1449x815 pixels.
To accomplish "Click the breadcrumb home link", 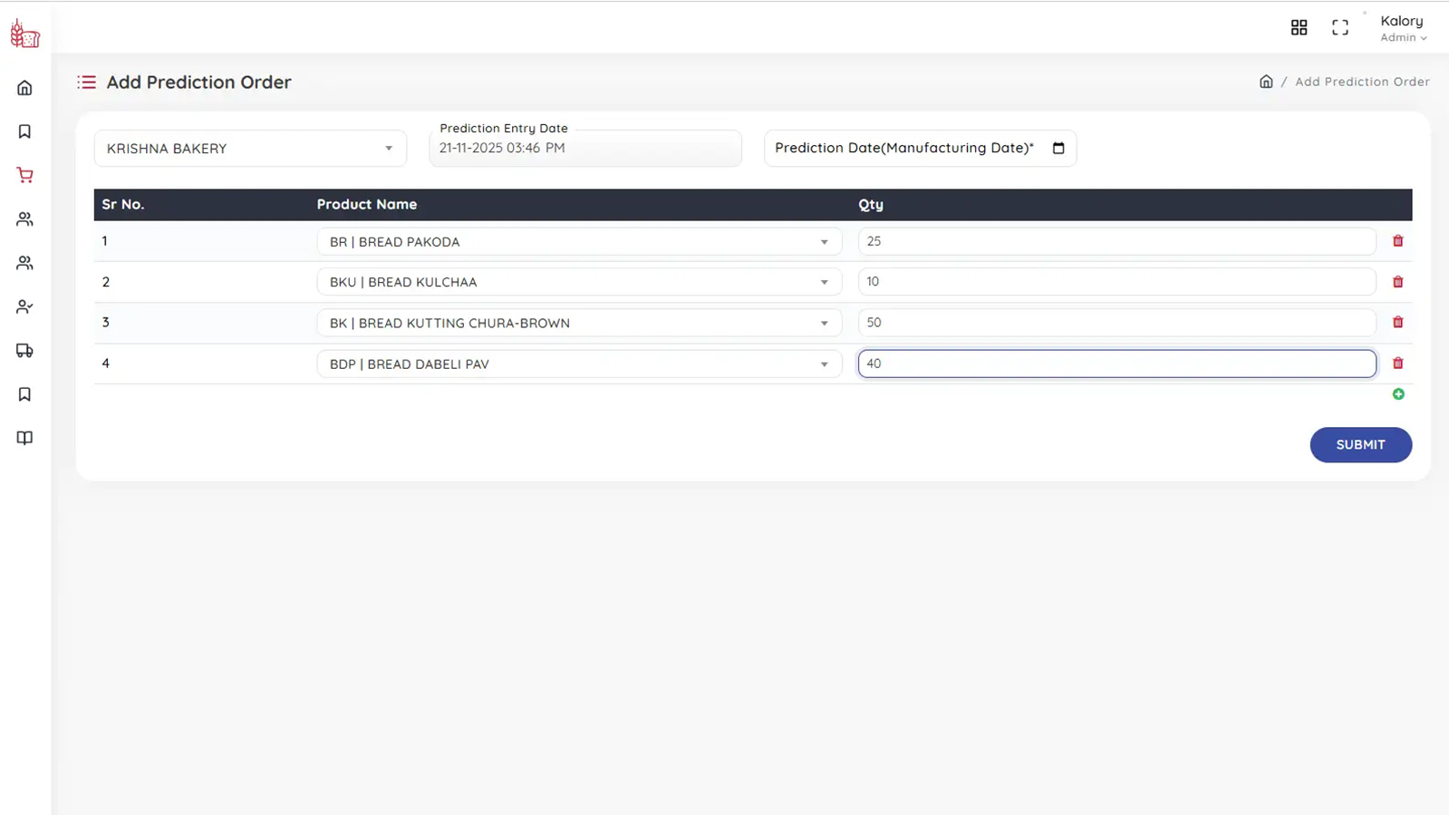I will 1266,82.
